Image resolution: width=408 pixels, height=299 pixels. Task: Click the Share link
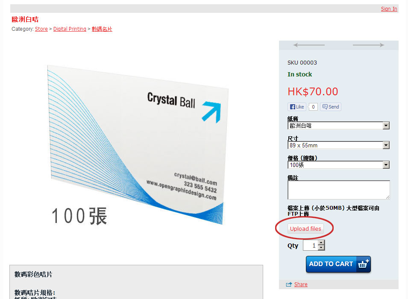pos(301,284)
